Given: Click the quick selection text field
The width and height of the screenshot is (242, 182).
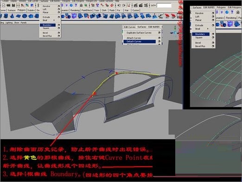Looking at the screenshot, I should (x=164, y=6).
